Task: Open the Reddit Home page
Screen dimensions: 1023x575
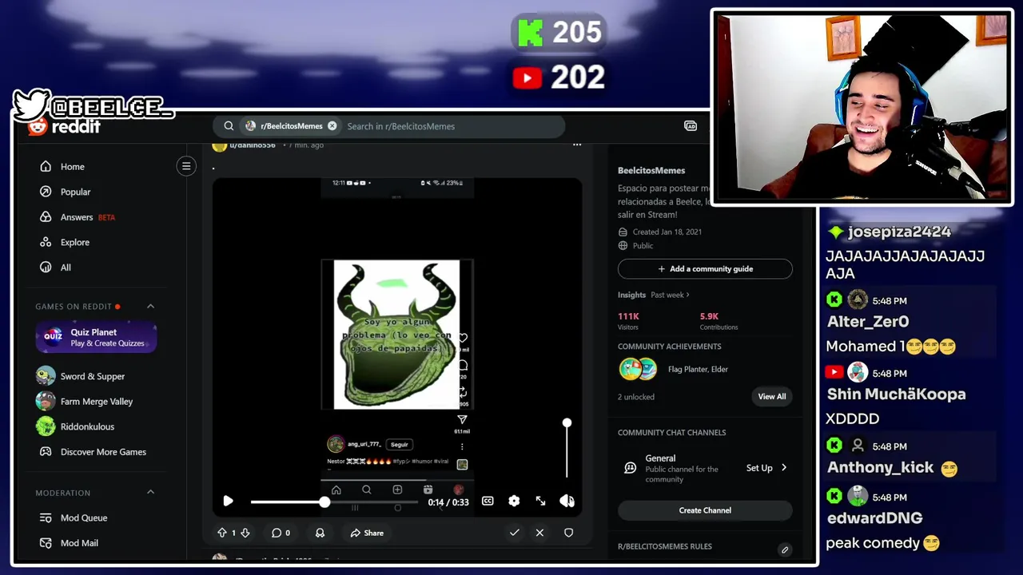Action: pos(62,166)
